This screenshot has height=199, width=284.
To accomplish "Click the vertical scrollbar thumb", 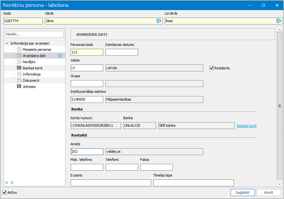I will point(279,106).
